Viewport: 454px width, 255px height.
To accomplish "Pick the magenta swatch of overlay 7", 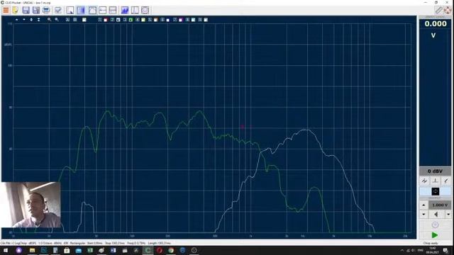I will [180, 20].
